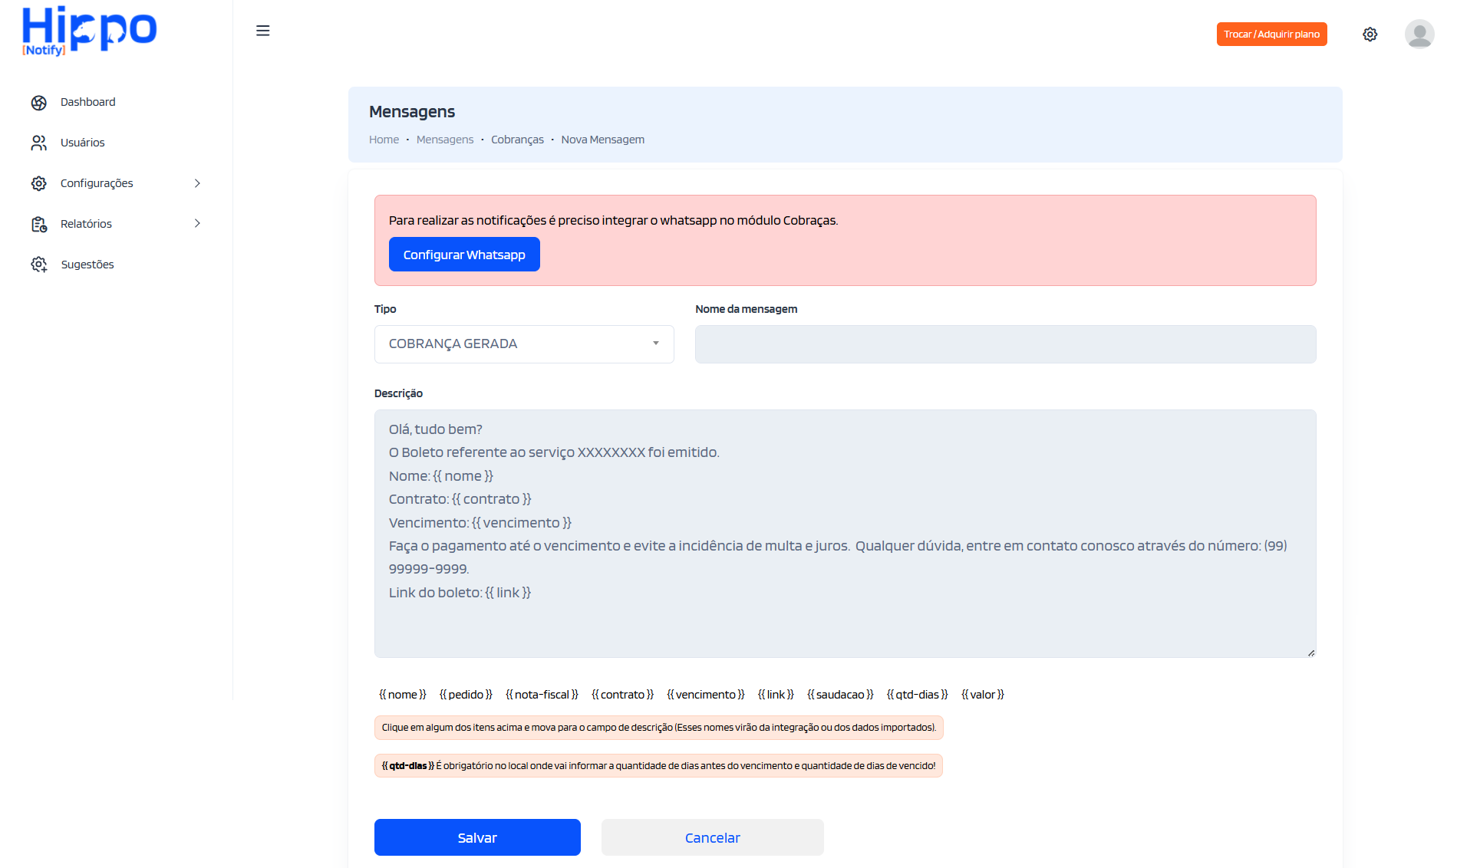Screen dimensions: 1457x868
Task: Go to Home breadcrumb link
Action: 384,140
